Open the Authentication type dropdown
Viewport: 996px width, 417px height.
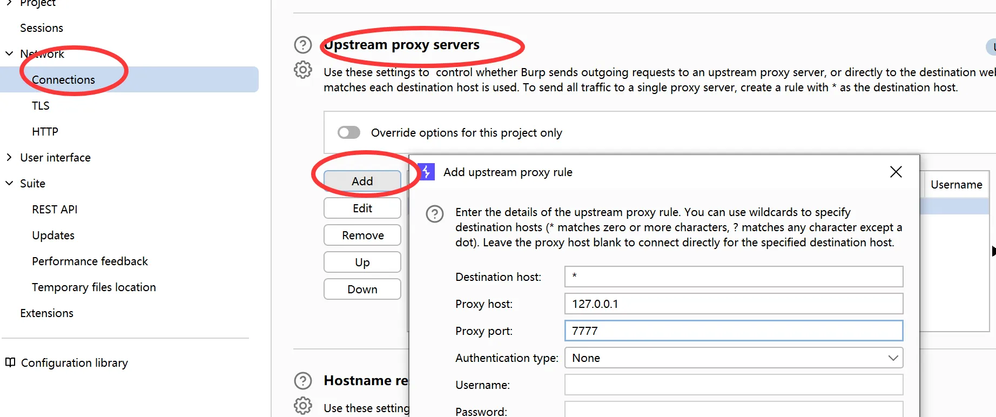point(733,358)
